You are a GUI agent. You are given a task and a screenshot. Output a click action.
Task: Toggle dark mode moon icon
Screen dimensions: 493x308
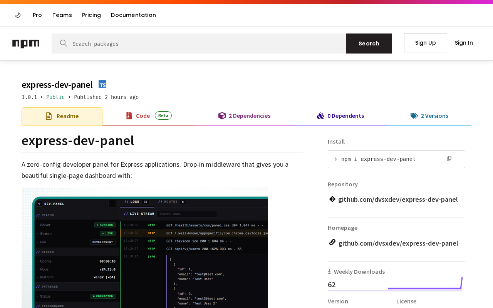(x=18, y=15)
